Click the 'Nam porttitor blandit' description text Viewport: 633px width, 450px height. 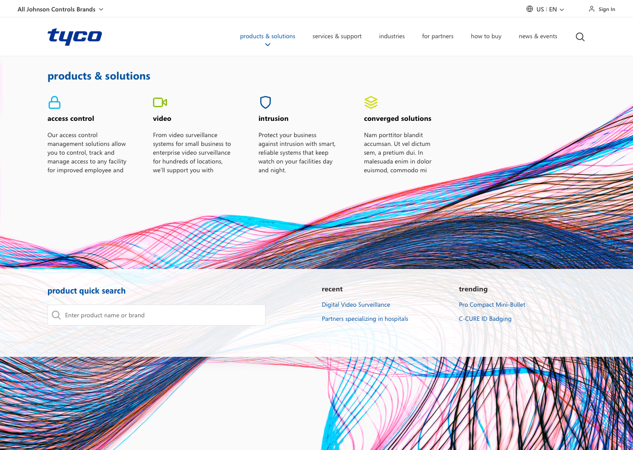pos(398,152)
